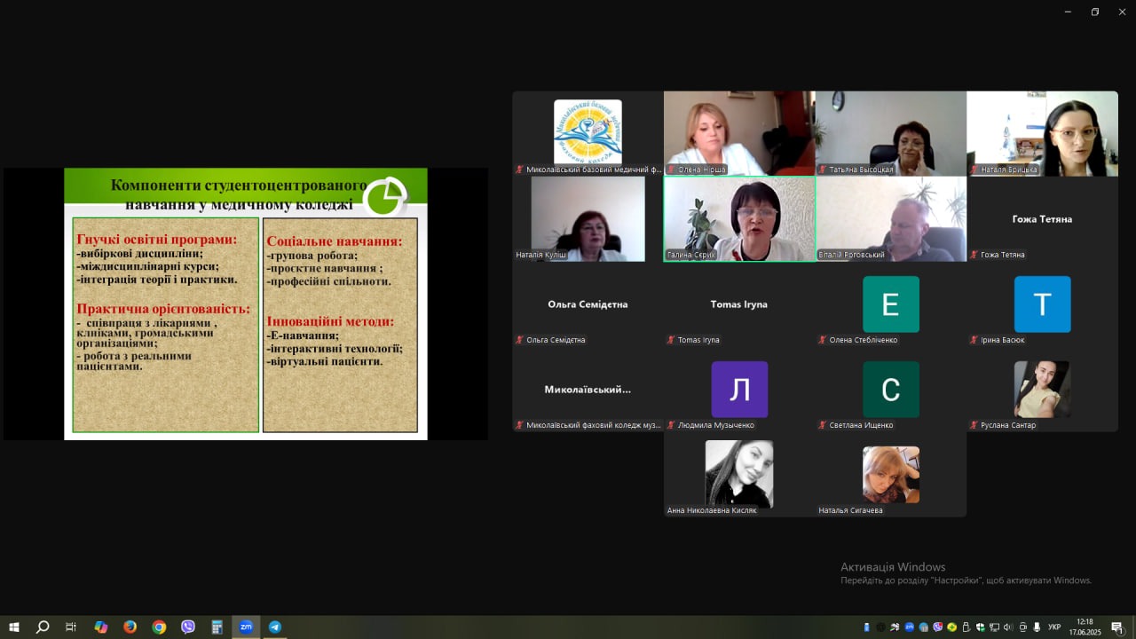Switch input language УКР indicator
This screenshot has width=1136, height=639.
pos(1054,627)
